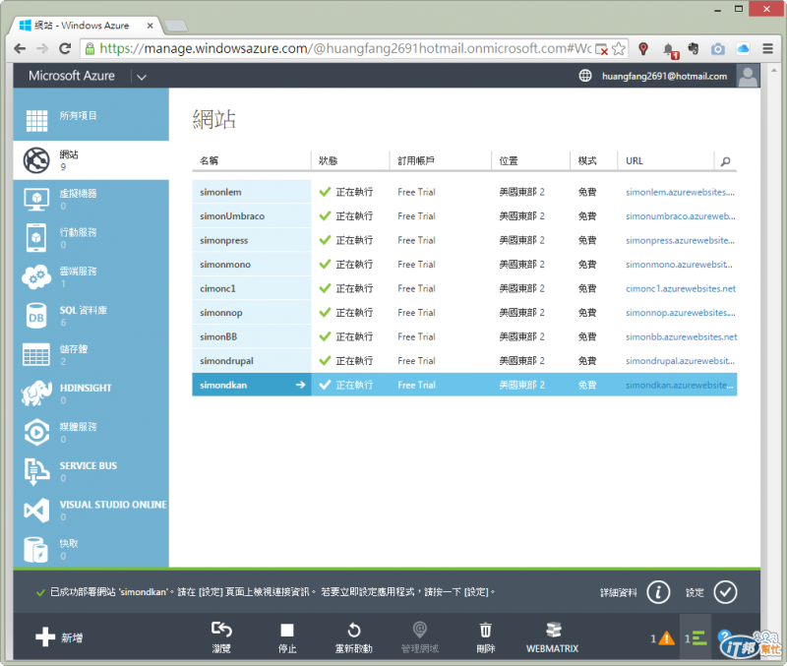Viewport: 787px width, 666px height.
Task: Click the 管理網域 manage domain icon
Action: 420,630
